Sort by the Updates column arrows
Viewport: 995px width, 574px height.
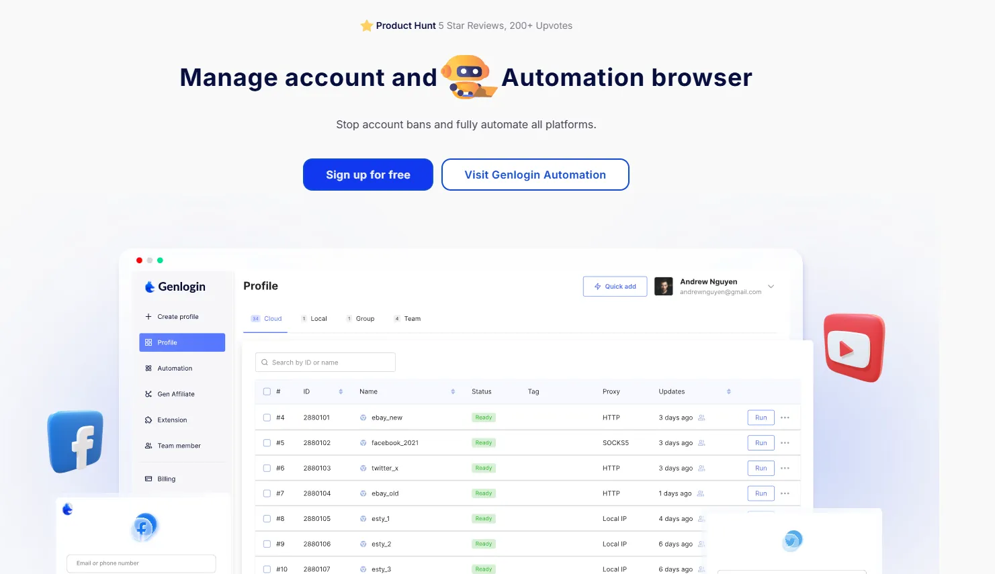tap(728, 391)
